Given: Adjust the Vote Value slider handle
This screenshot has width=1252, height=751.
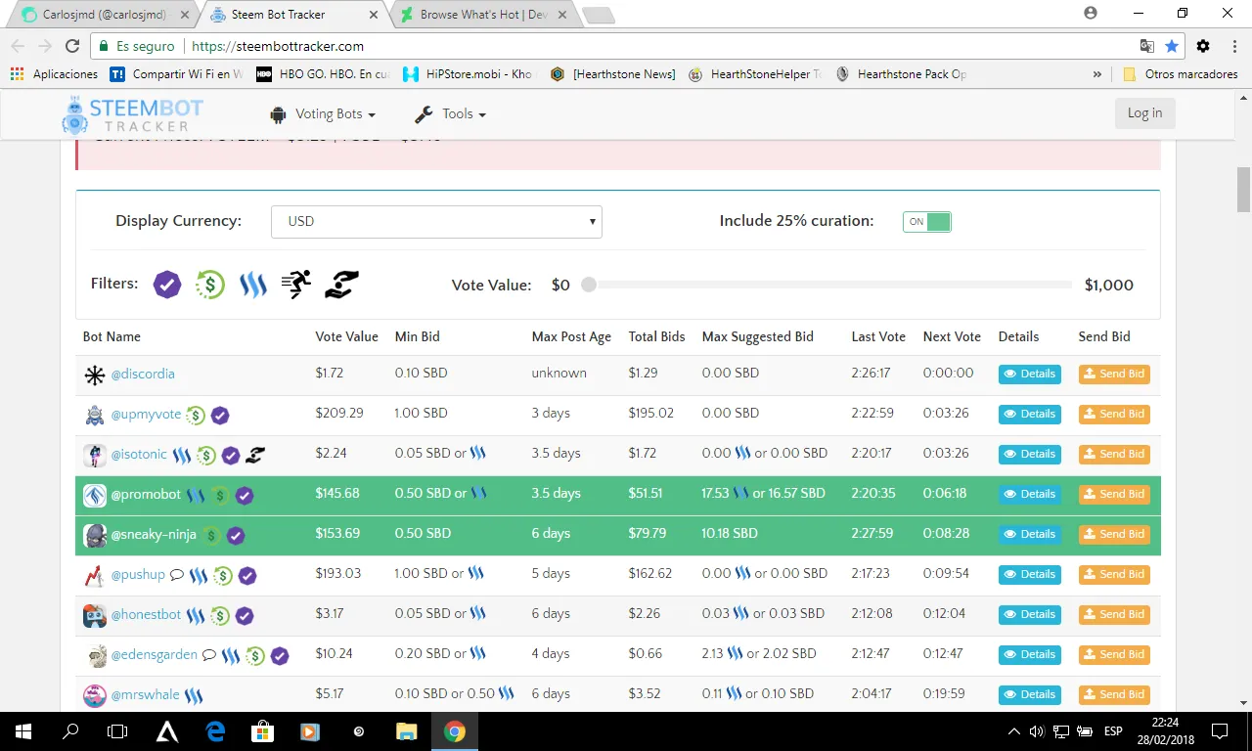Looking at the screenshot, I should tap(588, 285).
